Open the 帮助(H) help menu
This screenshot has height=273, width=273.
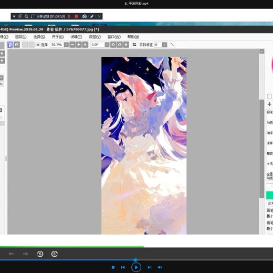coord(133,37)
